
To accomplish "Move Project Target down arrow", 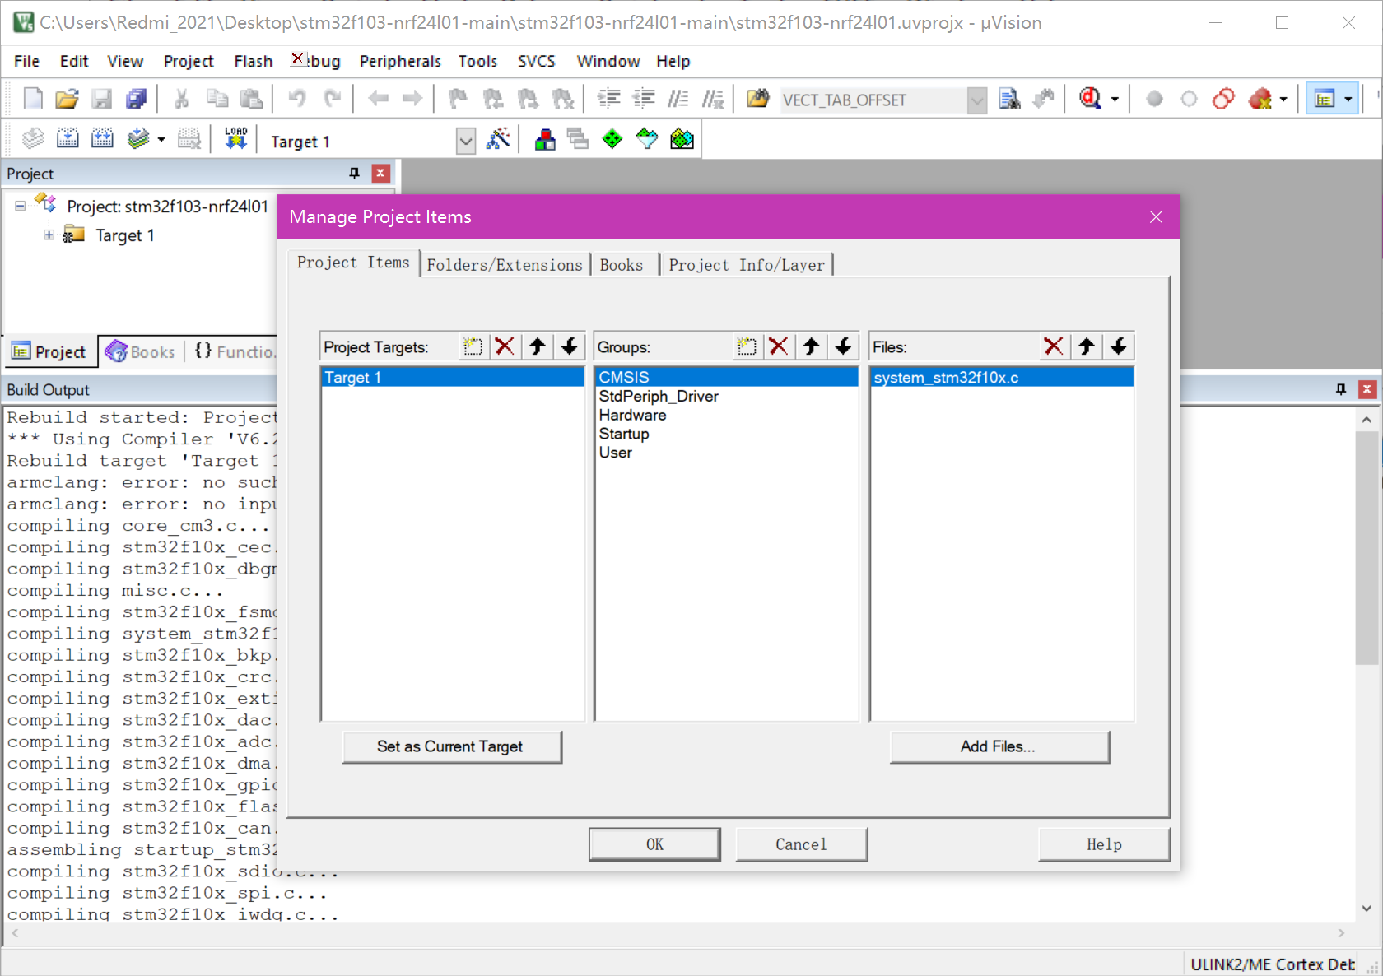I will 570,346.
